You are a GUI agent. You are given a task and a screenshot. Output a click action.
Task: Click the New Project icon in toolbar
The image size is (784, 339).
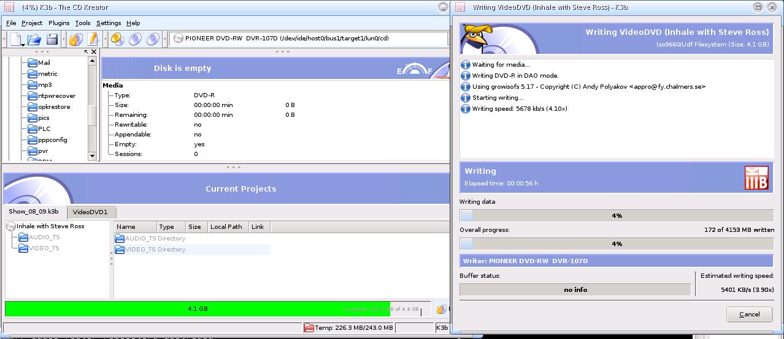[15, 39]
